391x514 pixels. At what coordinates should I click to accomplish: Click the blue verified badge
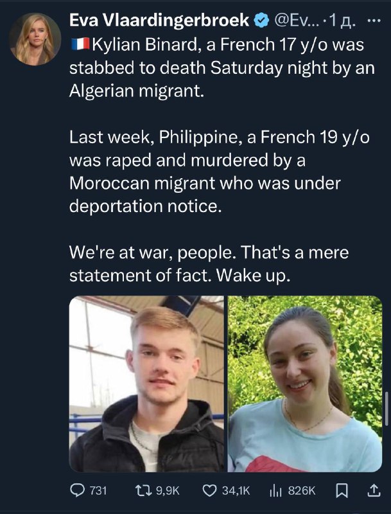pyautogui.click(x=262, y=21)
